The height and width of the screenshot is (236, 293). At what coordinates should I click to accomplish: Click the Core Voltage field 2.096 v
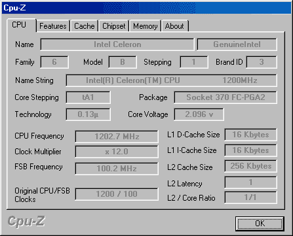click(x=199, y=114)
